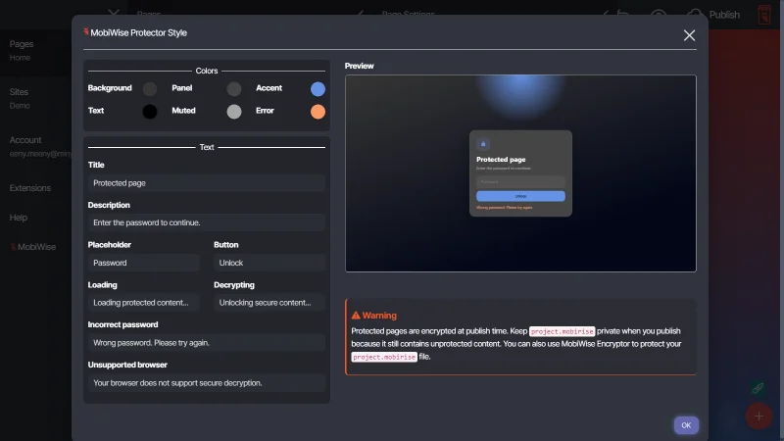Click the 'project.mobirise' label before 'file.'

384,357
